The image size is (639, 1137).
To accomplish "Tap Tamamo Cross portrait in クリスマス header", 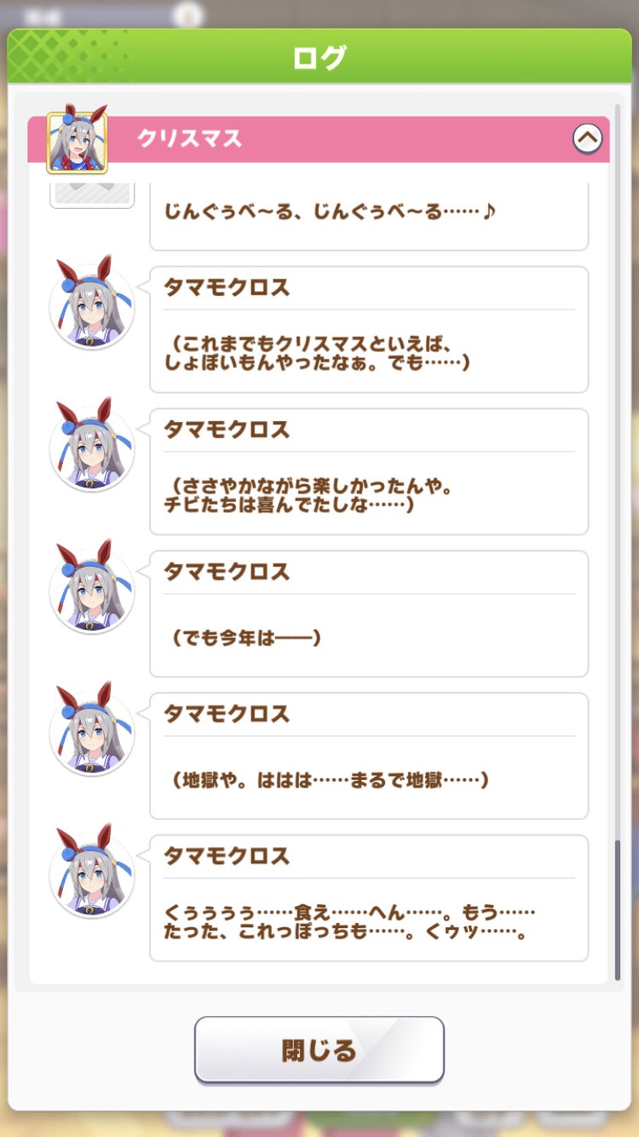I will tap(77, 142).
